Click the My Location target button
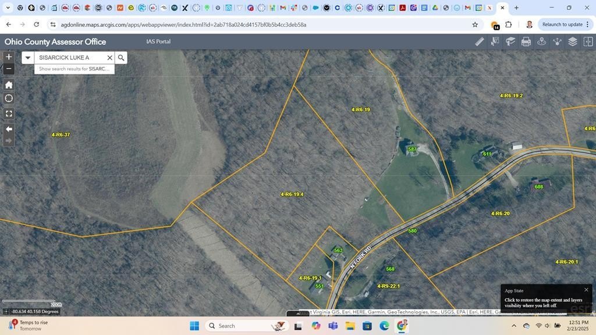This screenshot has width=596, height=335. click(9, 98)
